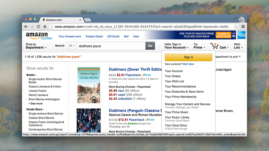Click + See more under Books
This screenshot has width=269, height=151.
point(36,104)
